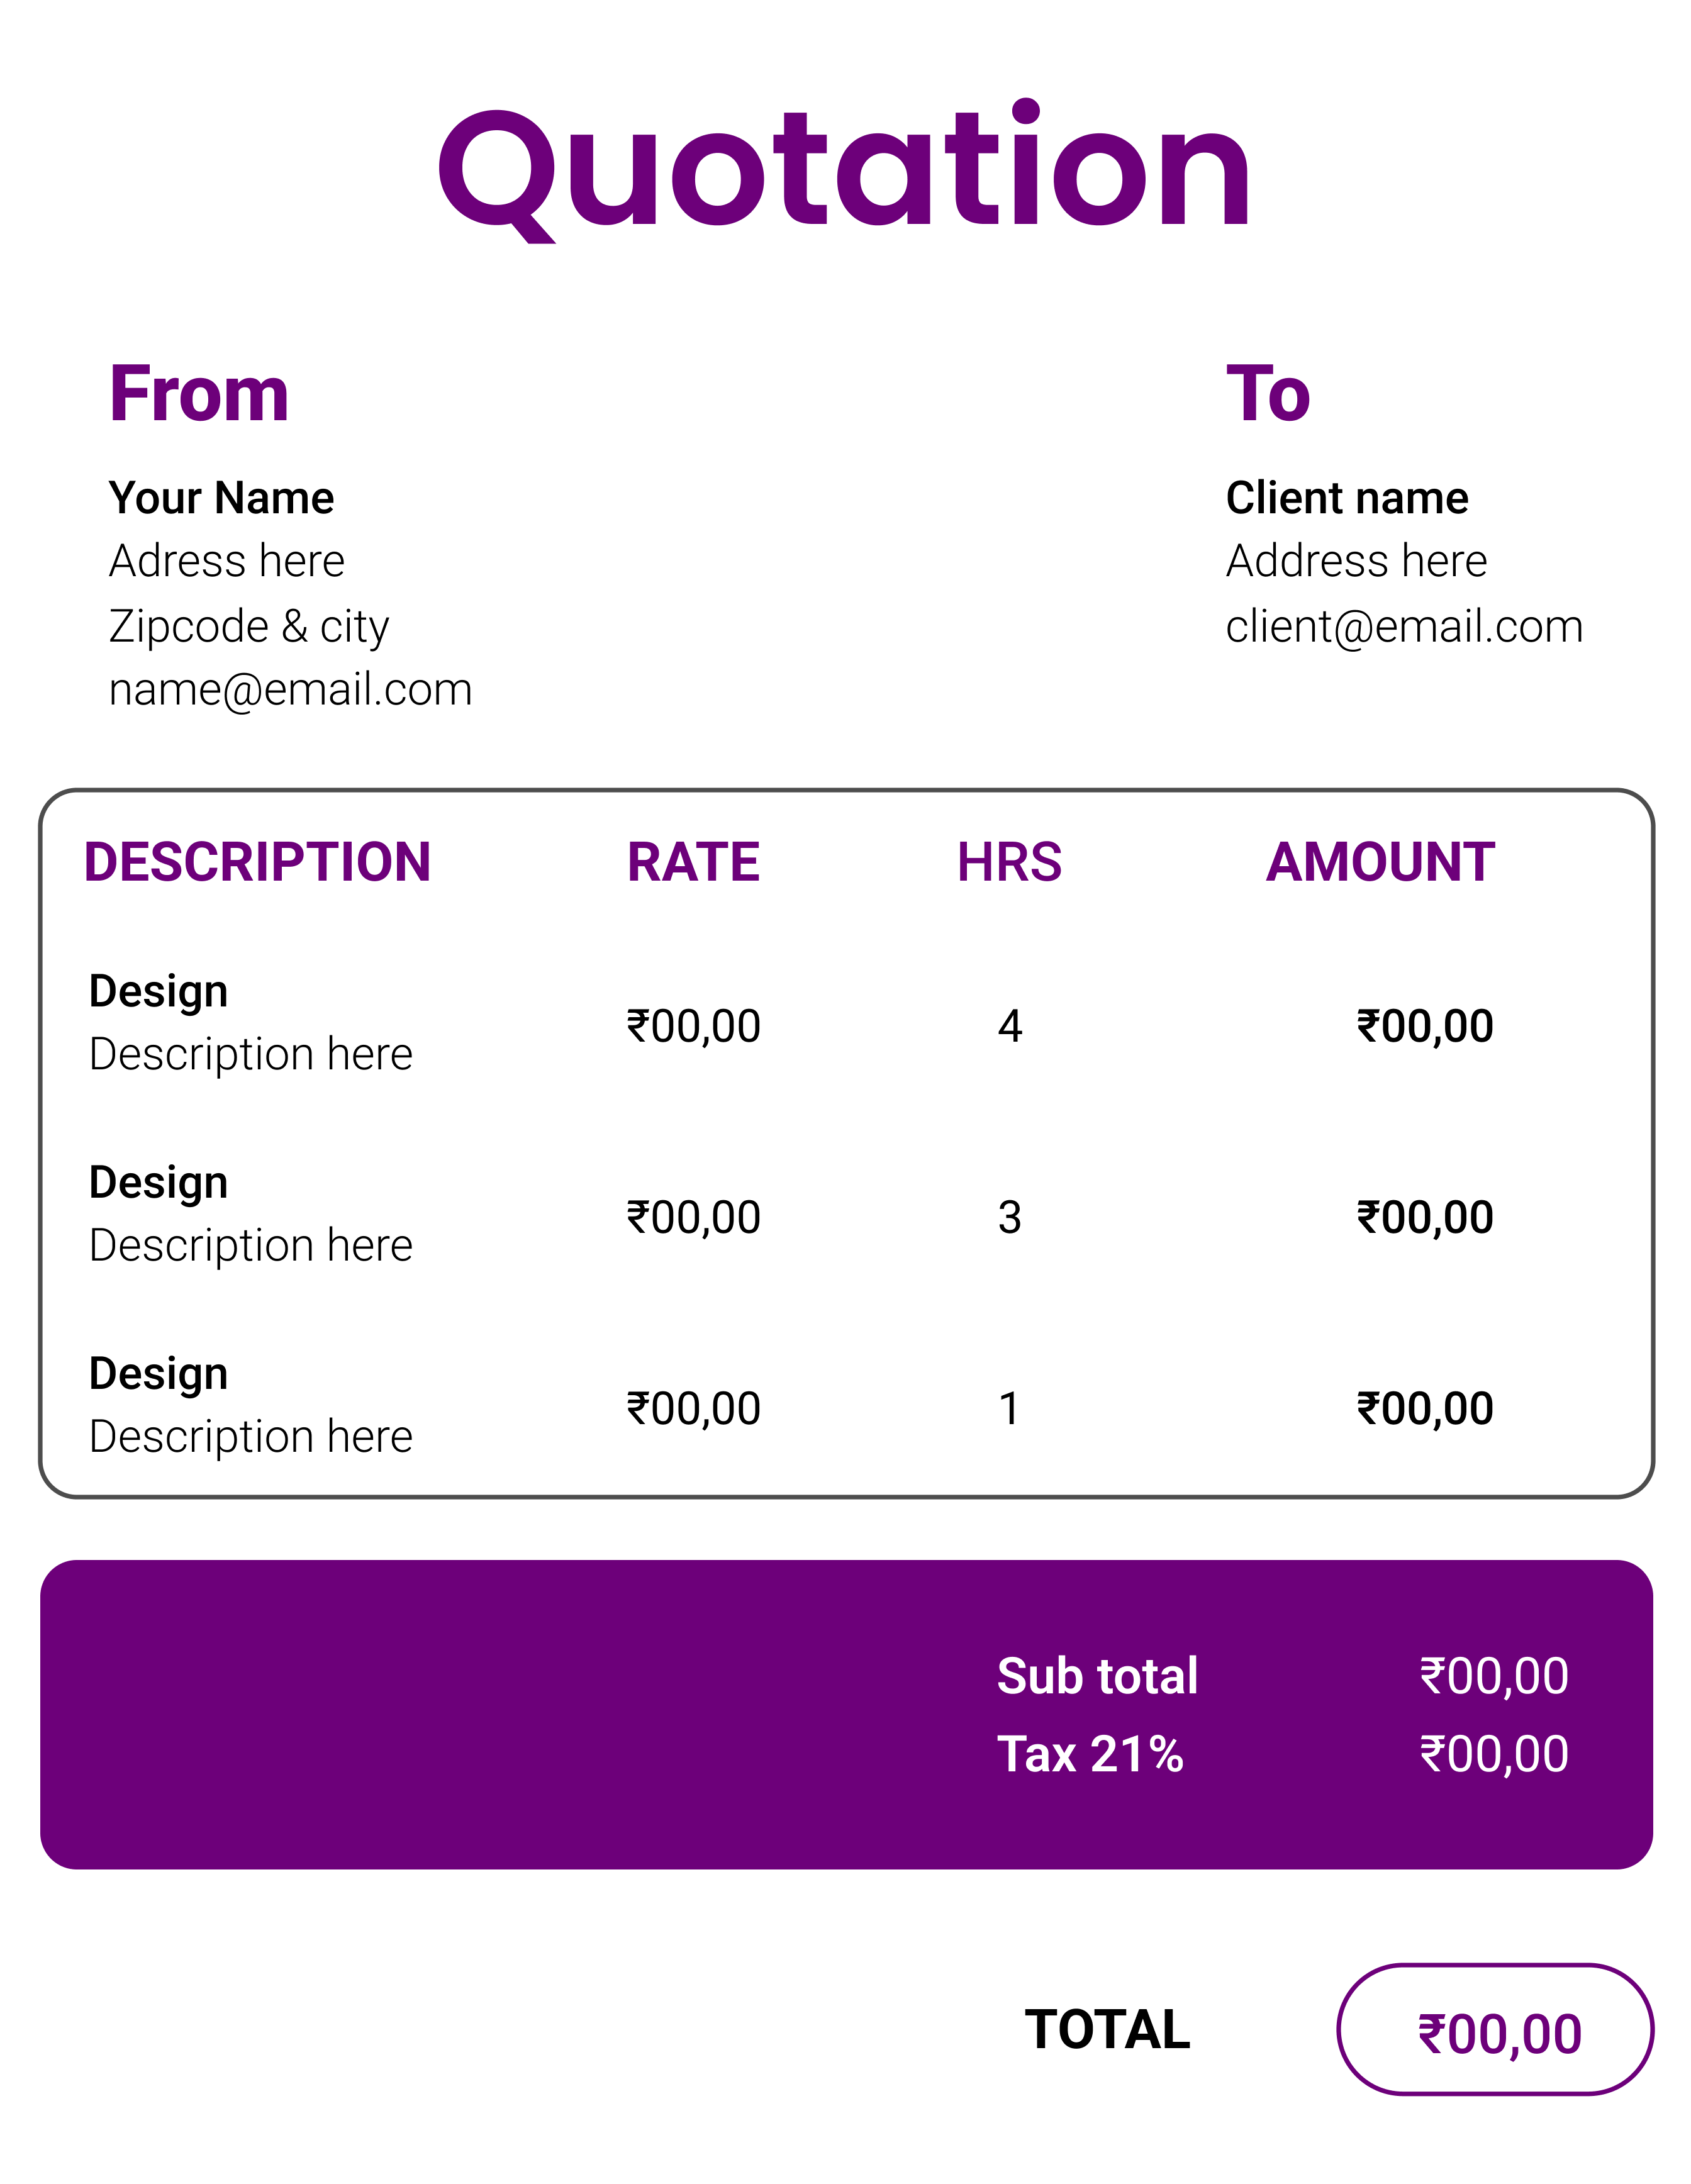
Task: Select the client's Address here line
Action: point(1356,561)
